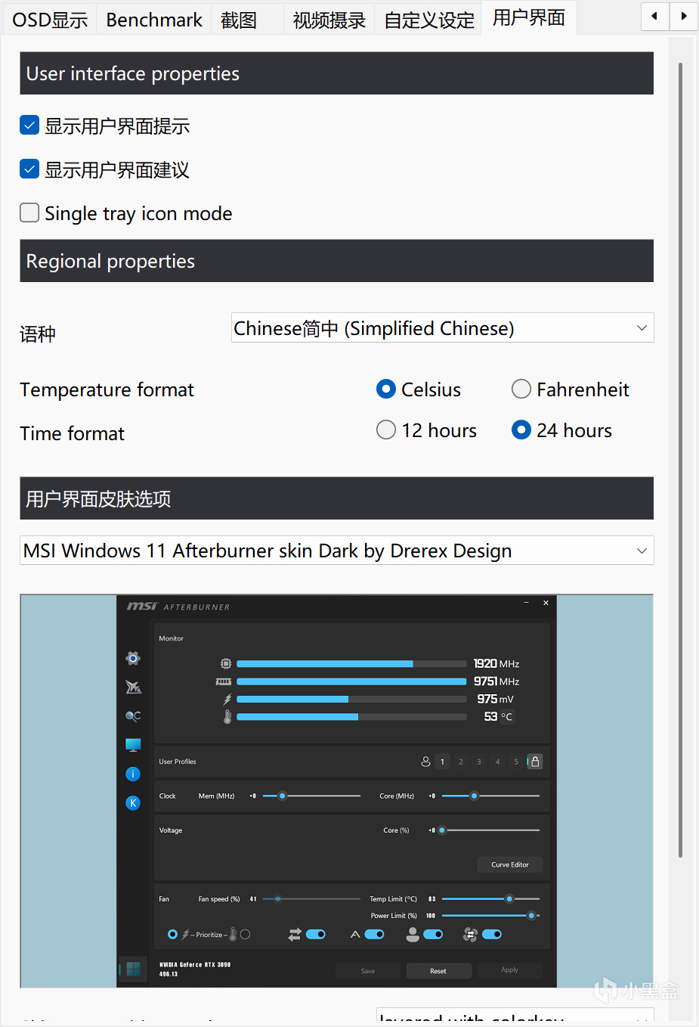The width and height of the screenshot is (699, 1027).
Task: Switch to the 视频摄录 tab
Action: 329,20
